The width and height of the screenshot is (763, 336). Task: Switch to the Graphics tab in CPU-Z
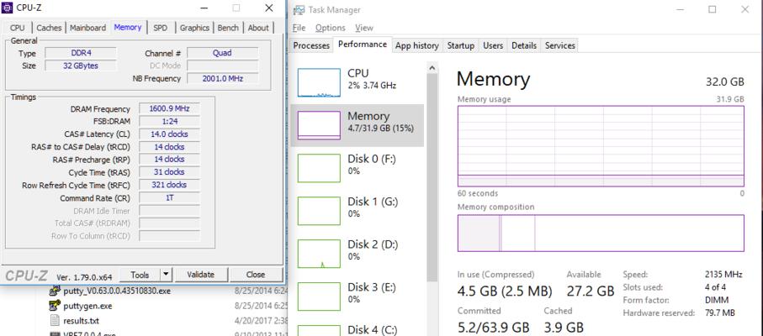194,28
